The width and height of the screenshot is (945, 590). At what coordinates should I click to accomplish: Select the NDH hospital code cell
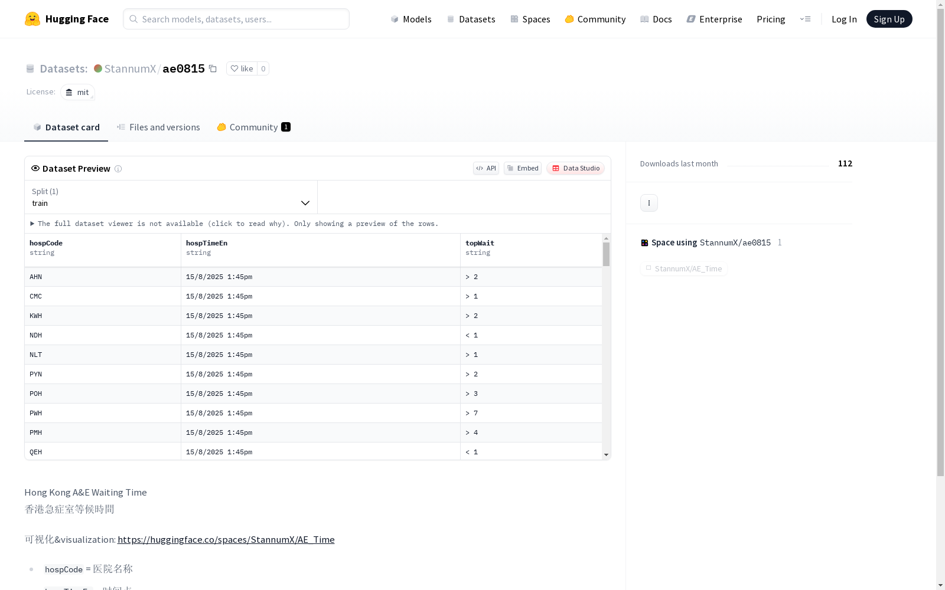coord(103,335)
